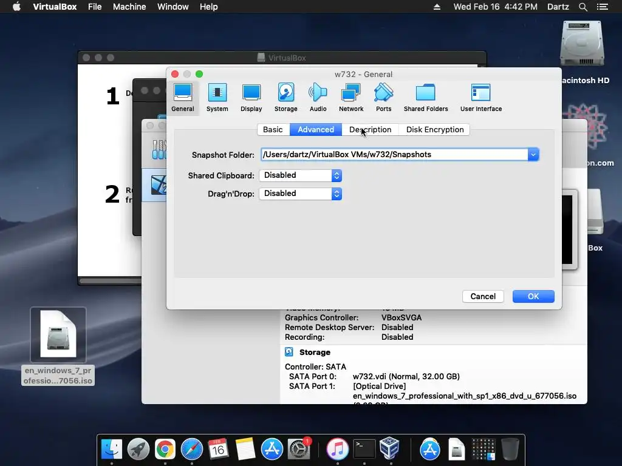The width and height of the screenshot is (622, 466).
Task: Open the VirtualBox application menu
Action: 55,7
